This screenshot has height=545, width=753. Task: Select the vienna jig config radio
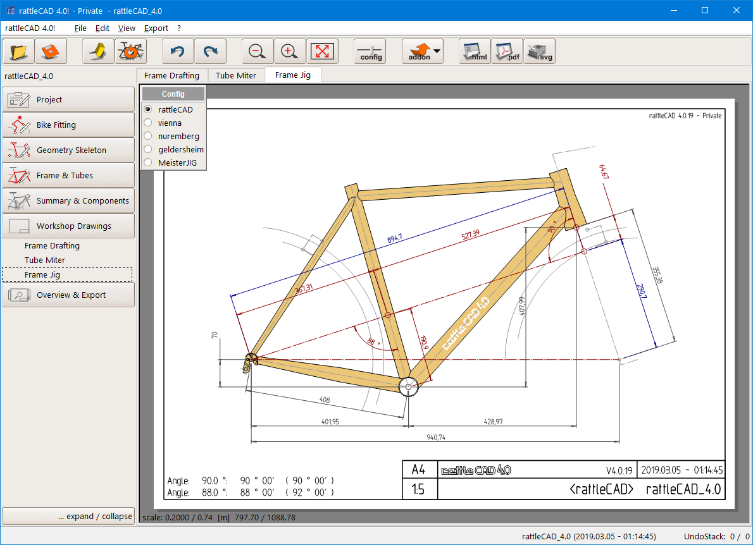[148, 123]
